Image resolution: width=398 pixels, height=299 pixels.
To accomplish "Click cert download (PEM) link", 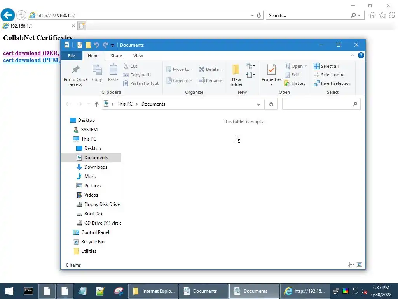I will [31, 60].
